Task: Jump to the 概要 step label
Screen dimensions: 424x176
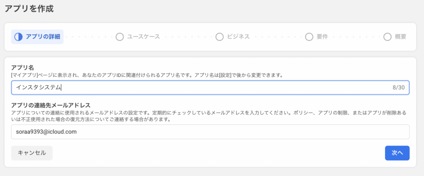Action: pos(400,37)
